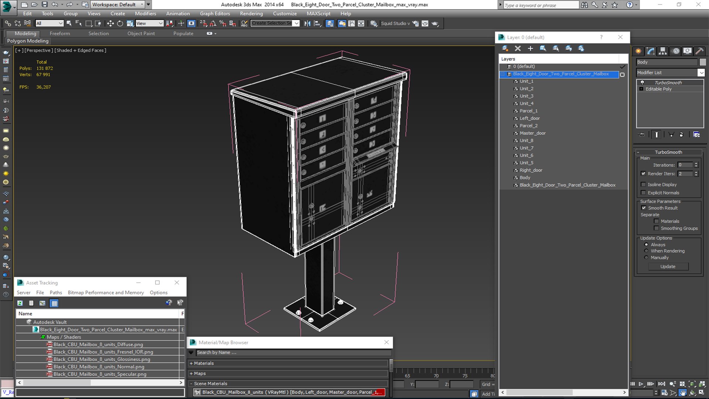The width and height of the screenshot is (709, 399).
Task: Click the Select by Name tool
Action: click(x=78, y=23)
